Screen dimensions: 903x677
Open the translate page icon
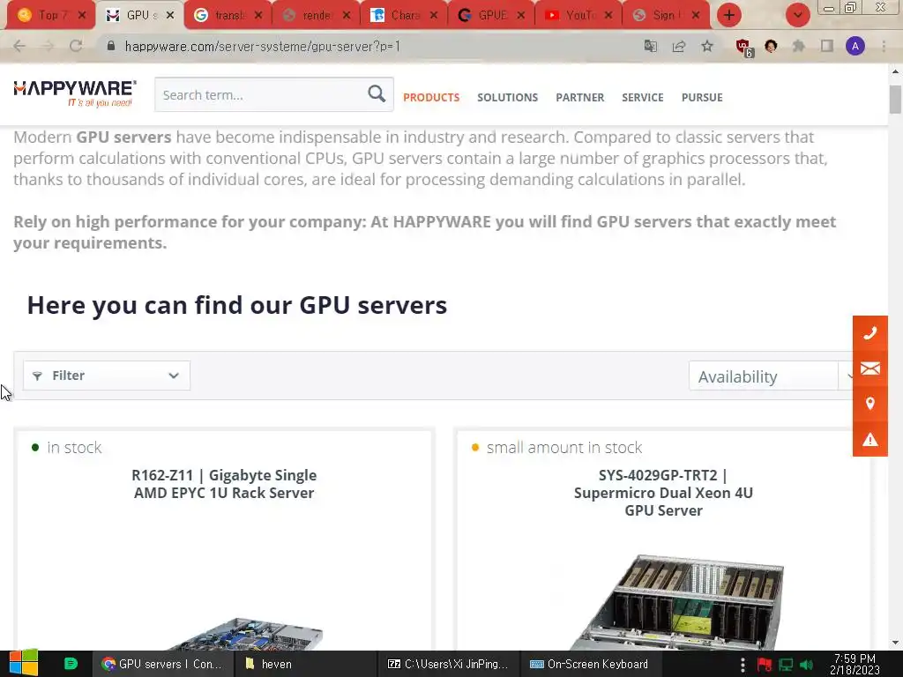(651, 46)
